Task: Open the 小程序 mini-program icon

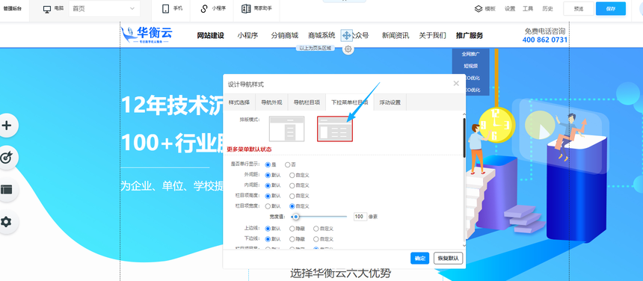Action: pos(204,9)
